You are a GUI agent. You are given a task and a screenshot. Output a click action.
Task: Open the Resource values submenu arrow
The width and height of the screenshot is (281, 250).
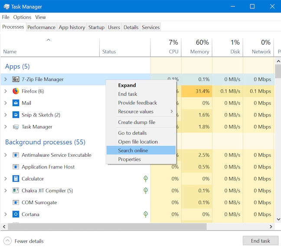click(x=171, y=111)
